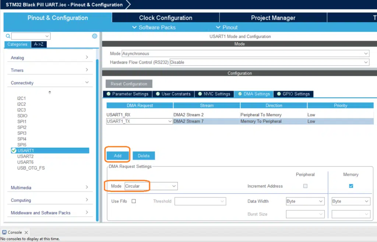This screenshot has height=242, width=377.
Task: Switch to Clock Configuration tab
Action: click(166, 18)
